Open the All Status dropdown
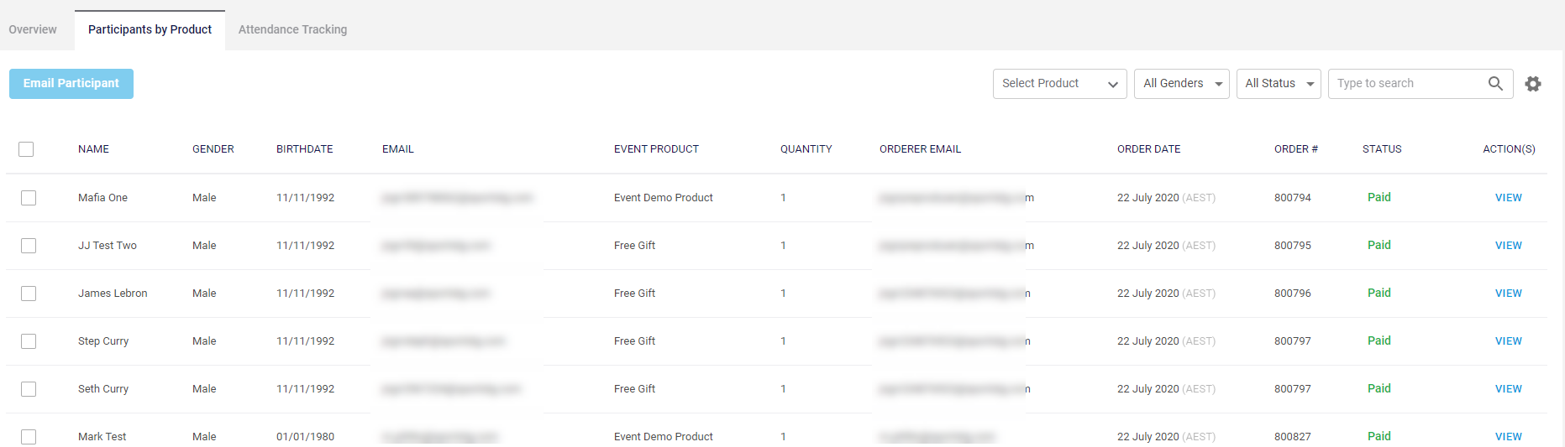Viewport: 1565px width, 447px height. pos(1278,84)
